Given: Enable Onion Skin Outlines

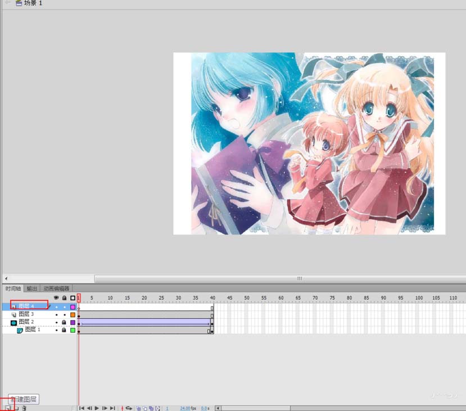Looking at the screenshot, I should (x=145, y=408).
